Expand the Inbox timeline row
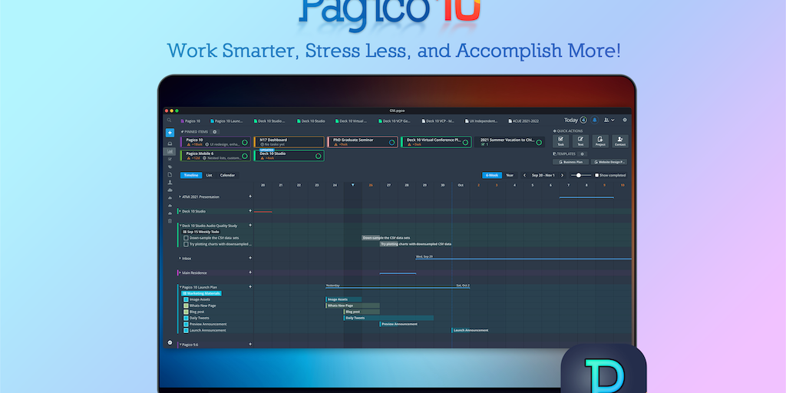This screenshot has height=393, width=786. pos(180,258)
